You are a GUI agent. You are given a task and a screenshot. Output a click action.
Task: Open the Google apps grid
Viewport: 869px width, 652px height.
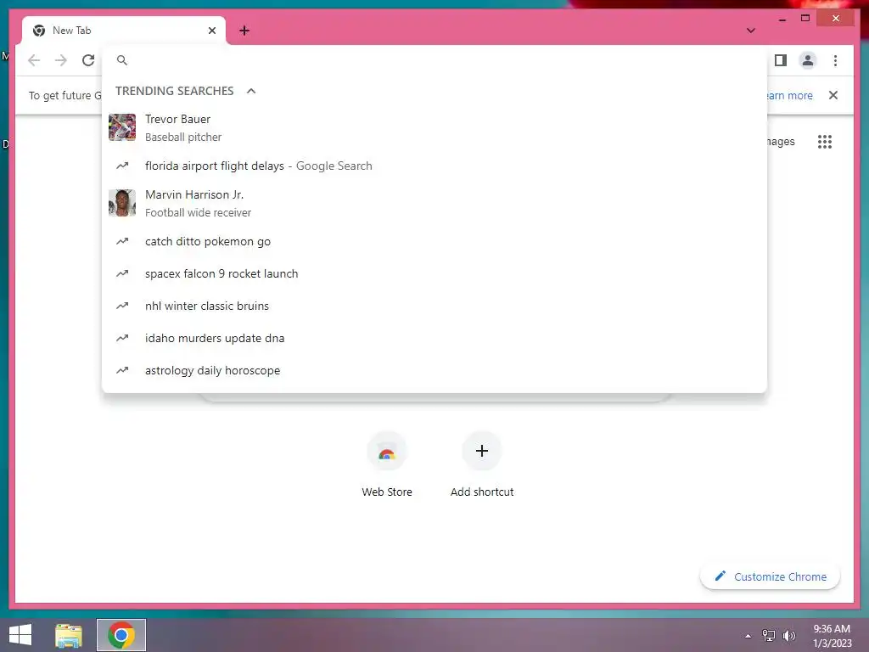pyautogui.click(x=825, y=142)
